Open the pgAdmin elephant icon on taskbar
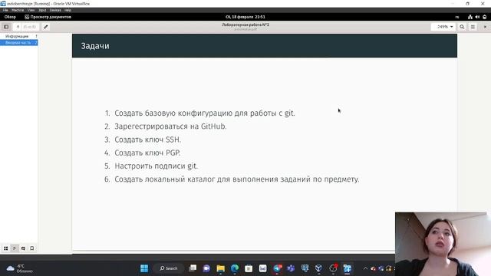491x276 pixels. [x=305, y=268]
